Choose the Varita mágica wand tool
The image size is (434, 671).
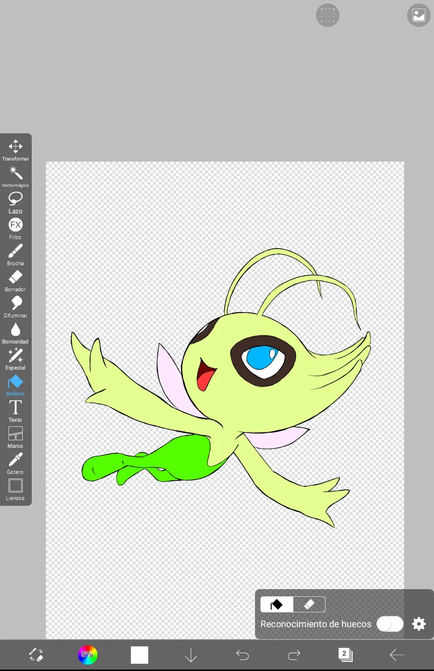15,176
